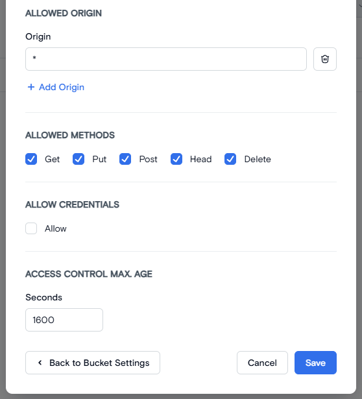Uncheck the Get method checkbox

pyautogui.click(x=31, y=159)
